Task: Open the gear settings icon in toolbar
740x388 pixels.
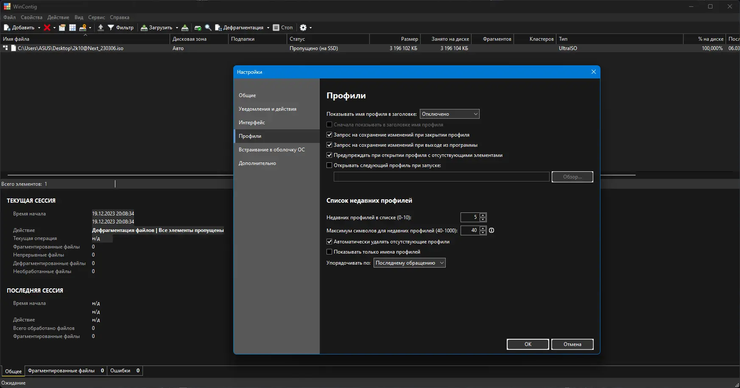Action: [303, 28]
